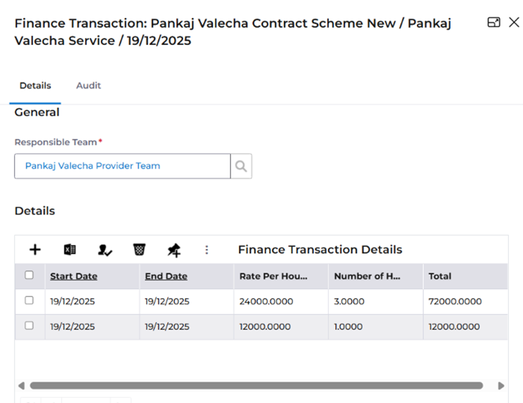The height and width of the screenshot is (403, 523).
Task: Export transaction details to Excel
Action: point(70,250)
